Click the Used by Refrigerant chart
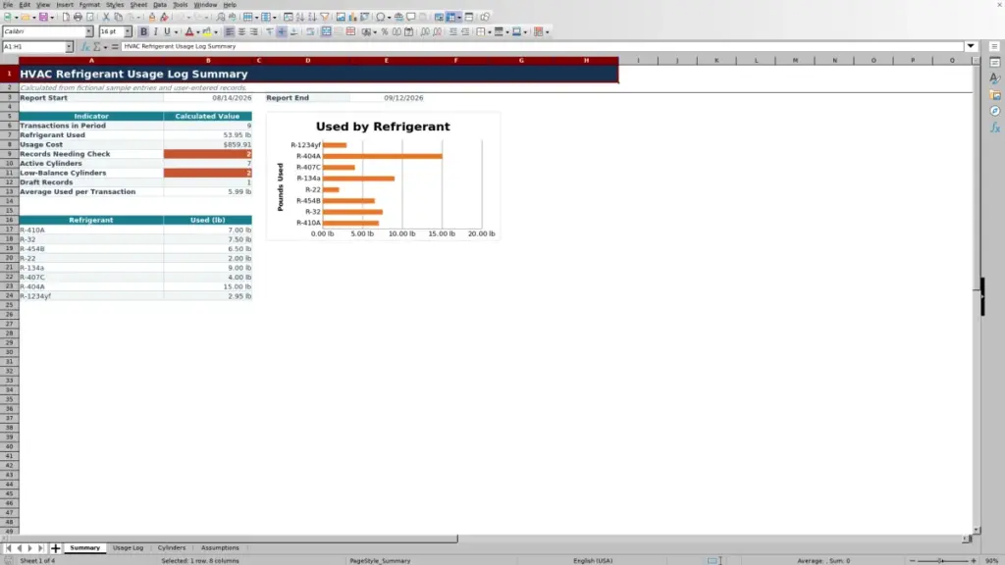The height and width of the screenshot is (565, 1005). point(384,177)
